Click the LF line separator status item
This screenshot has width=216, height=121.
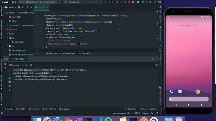tap(132, 113)
